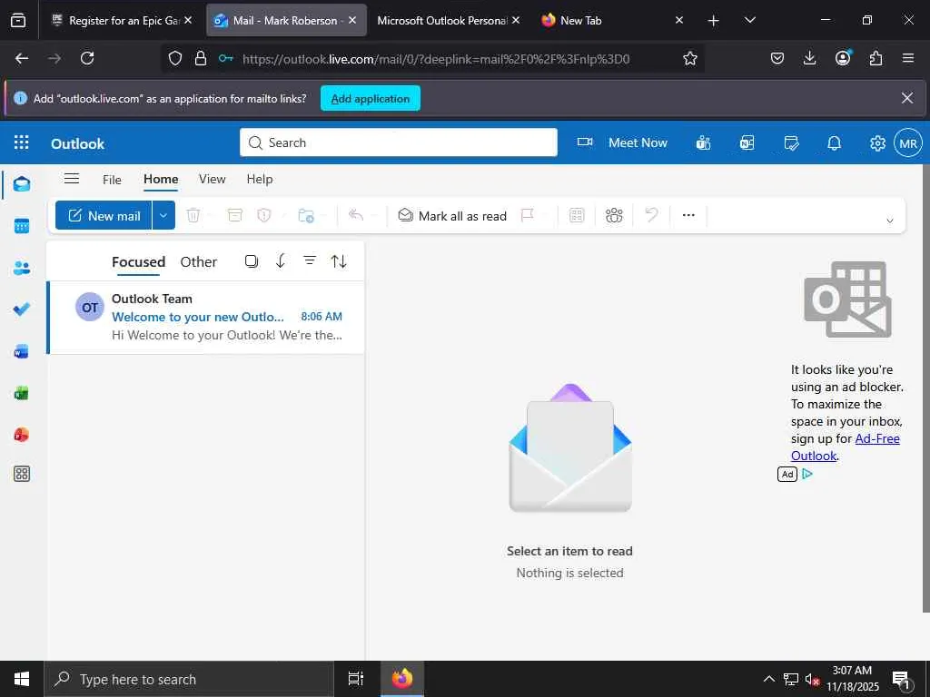The image size is (930, 697).
Task: Open the Mail icon in Outlook sidebar
Action: pyautogui.click(x=22, y=184)
